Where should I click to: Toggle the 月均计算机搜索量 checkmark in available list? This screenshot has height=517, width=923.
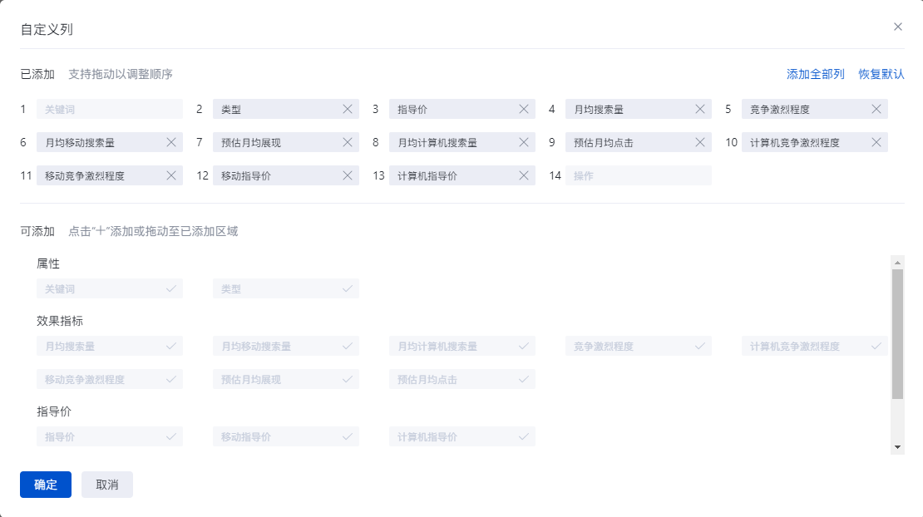[524, 346]
